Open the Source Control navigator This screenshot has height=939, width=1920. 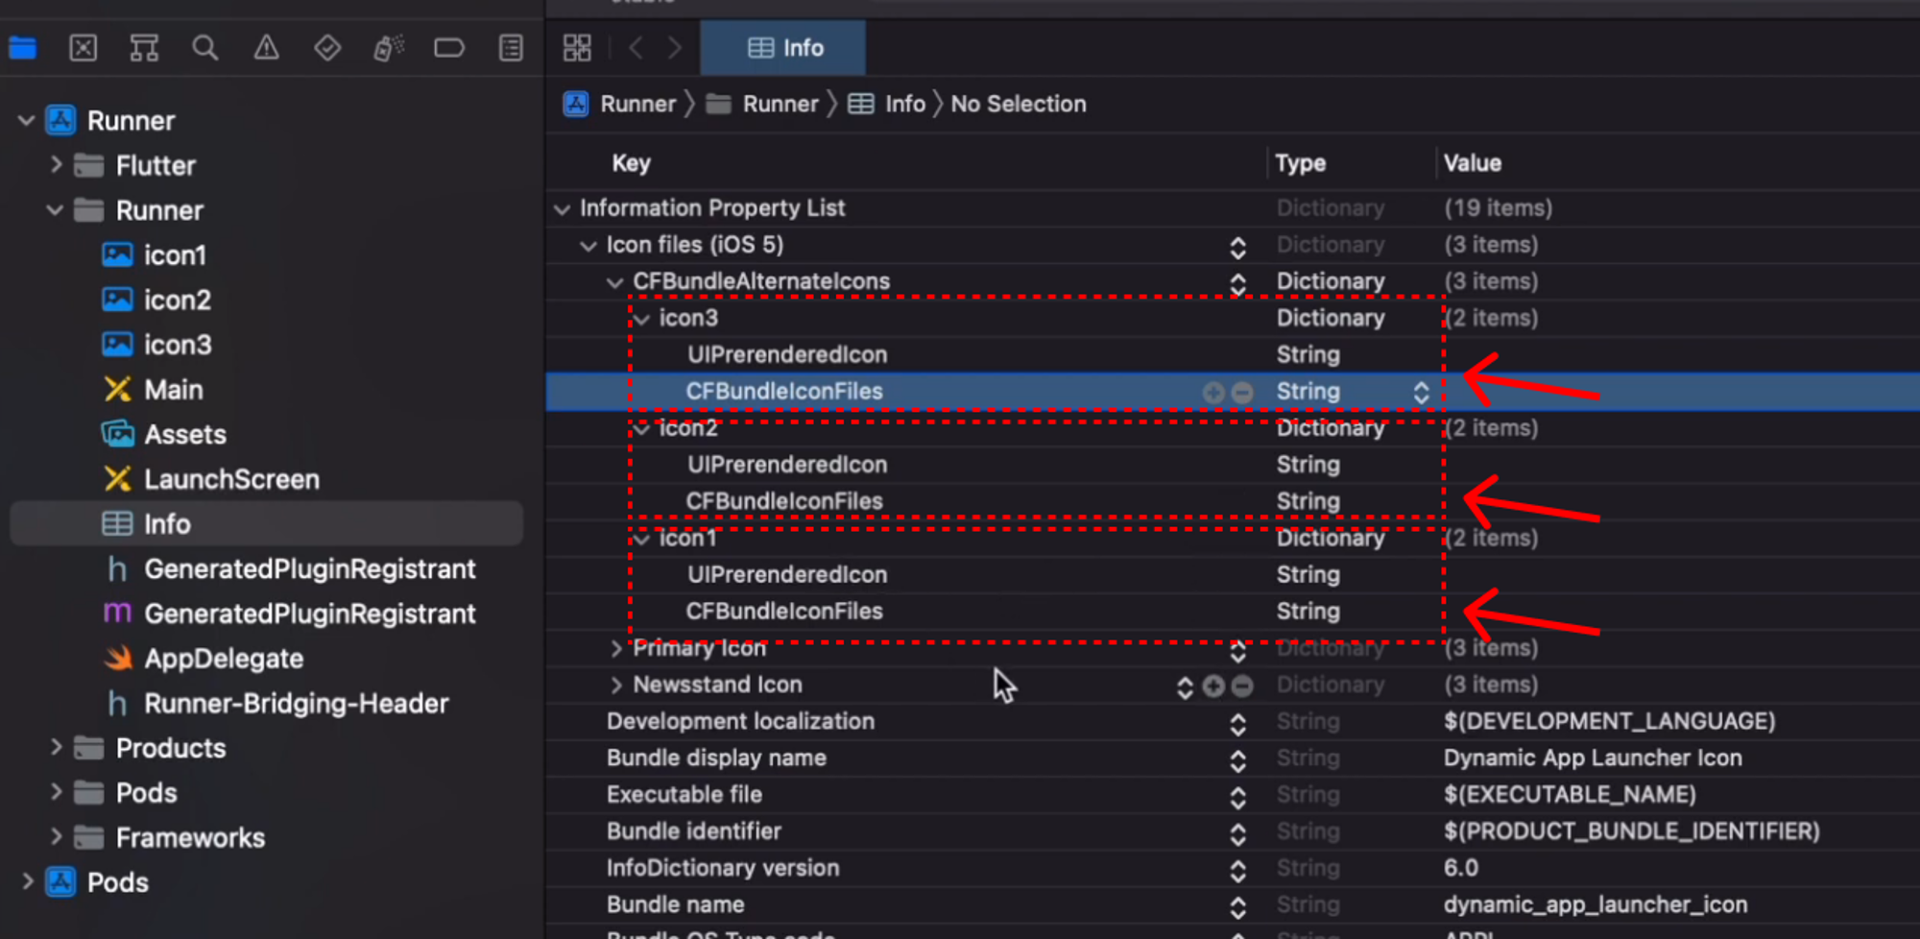[x=84, y=47]
